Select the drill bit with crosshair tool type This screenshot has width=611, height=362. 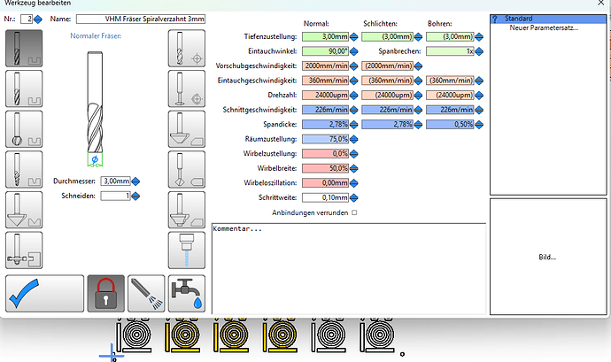click(187, 49)
